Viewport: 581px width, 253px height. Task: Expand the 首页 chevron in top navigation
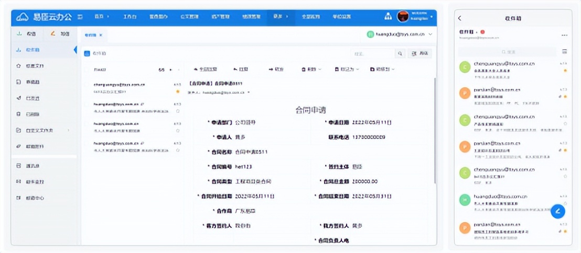(x=108, y=17)
